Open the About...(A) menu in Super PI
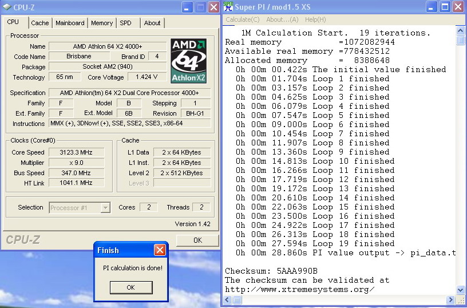The width and height of the screenshot is (467, 308). click(x=282, y=19)
